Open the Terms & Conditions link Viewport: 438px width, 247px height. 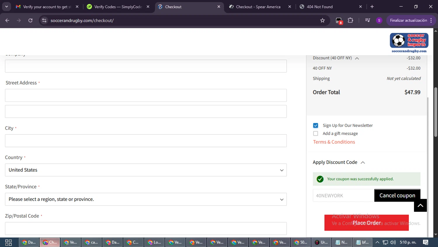(334, 142)
